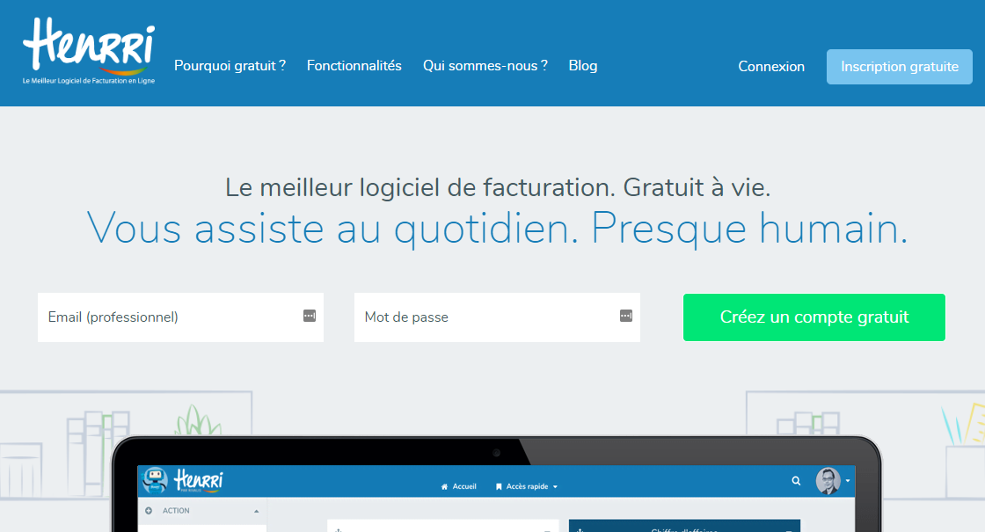Viewport: 985px width, 532px height.
Task: Click password manager icon in Mot de passe field
Action: 625,316
